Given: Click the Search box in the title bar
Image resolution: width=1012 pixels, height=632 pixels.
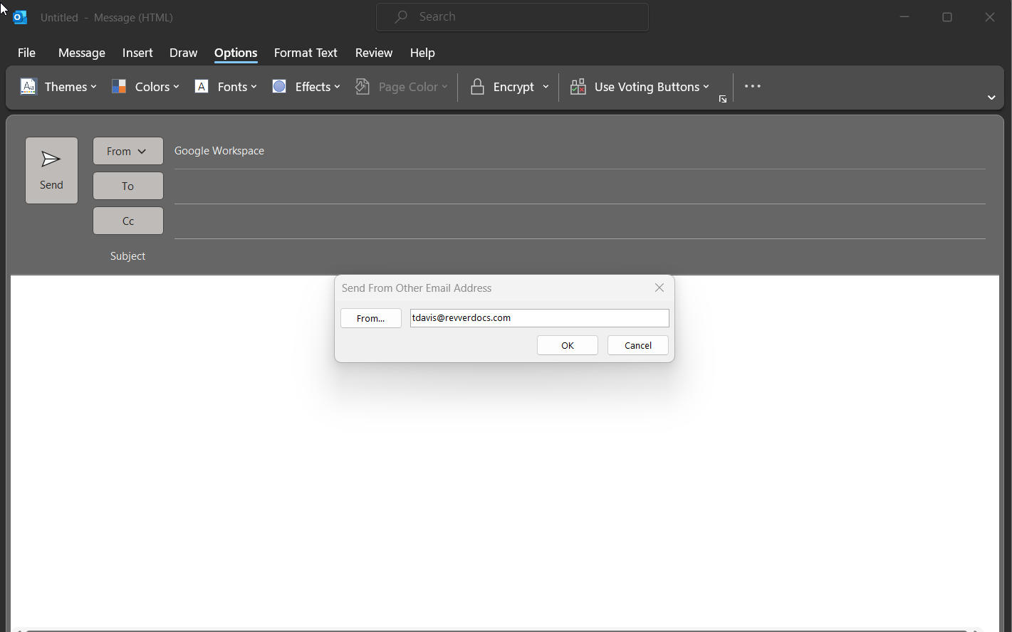Looking at the screenshot, I should (512, 17).
